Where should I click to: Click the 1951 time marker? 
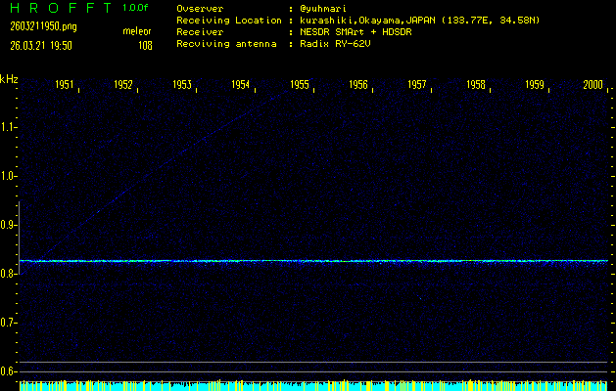65,85
